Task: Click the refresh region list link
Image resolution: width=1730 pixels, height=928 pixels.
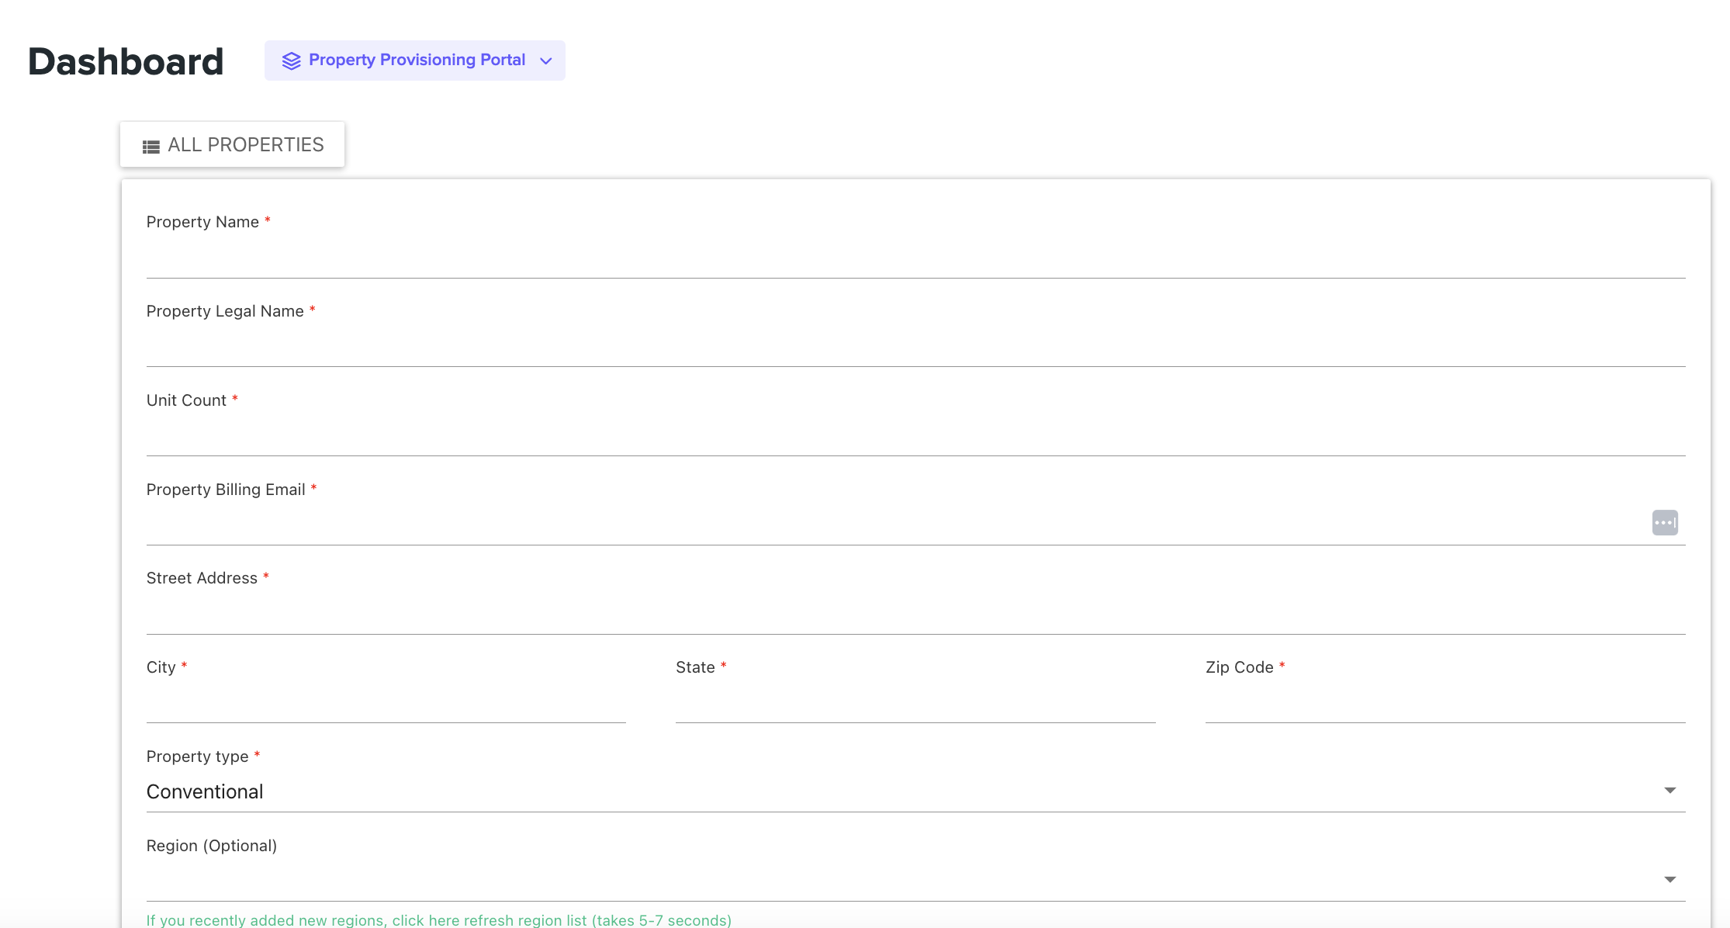Action: pos(438,919)
